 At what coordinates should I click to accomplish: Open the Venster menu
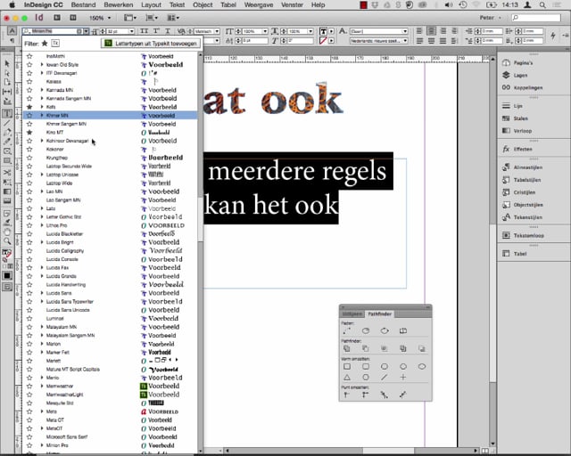(292, 4)
